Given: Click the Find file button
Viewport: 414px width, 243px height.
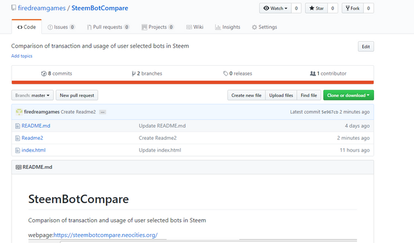Looking at the screenshot, I should 309,95.
